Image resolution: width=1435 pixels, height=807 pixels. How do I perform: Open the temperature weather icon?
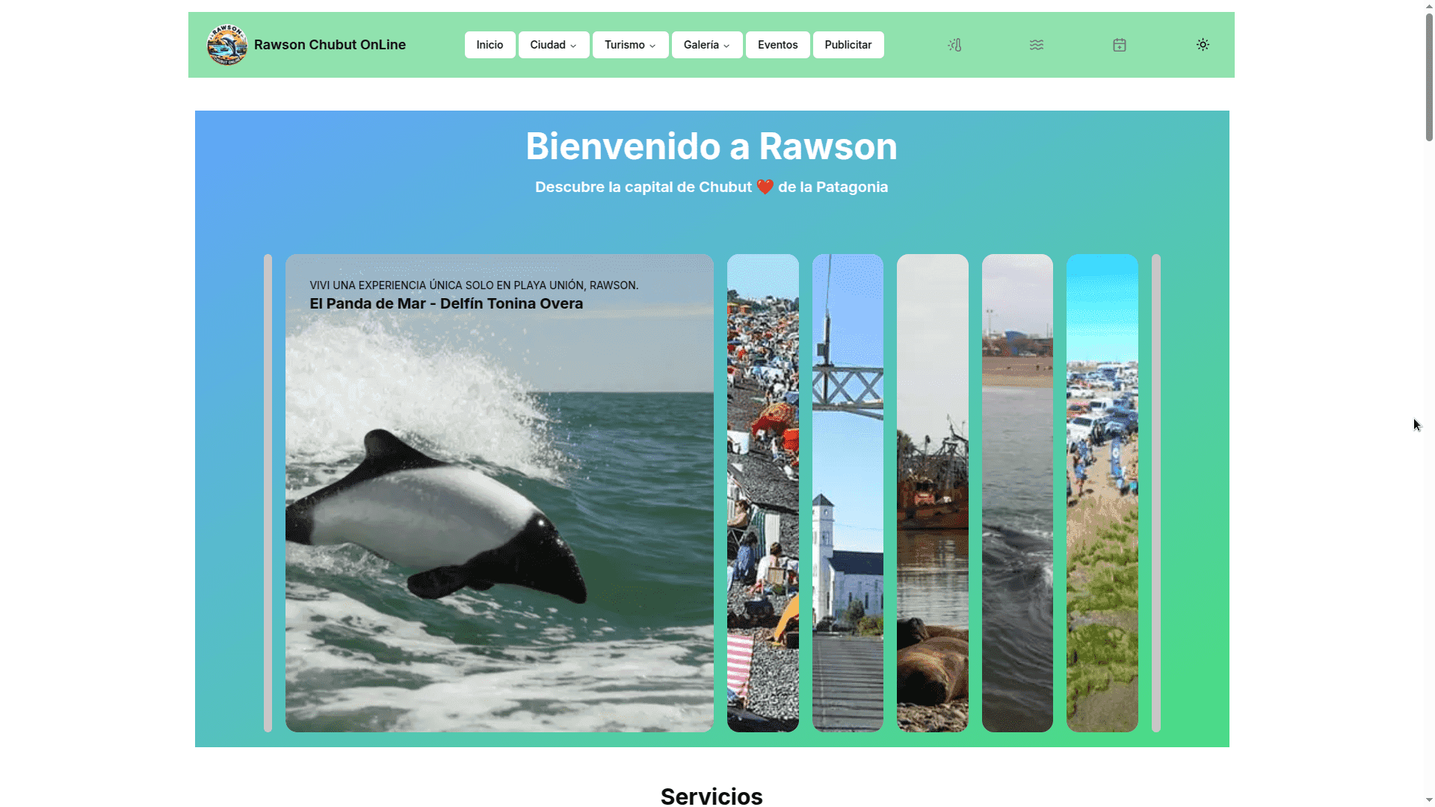coord(954,45)
